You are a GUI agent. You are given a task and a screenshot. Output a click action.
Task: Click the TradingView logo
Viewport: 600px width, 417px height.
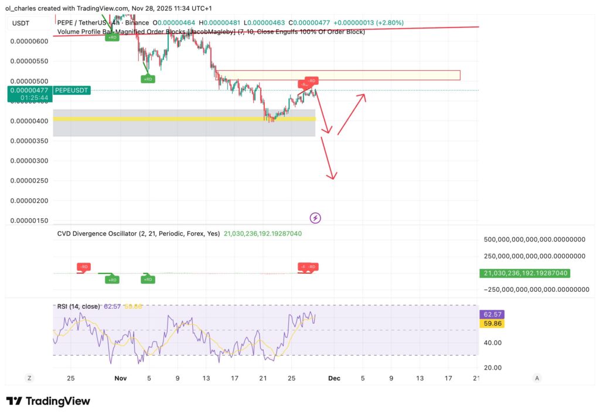click(x=49, y=401)
